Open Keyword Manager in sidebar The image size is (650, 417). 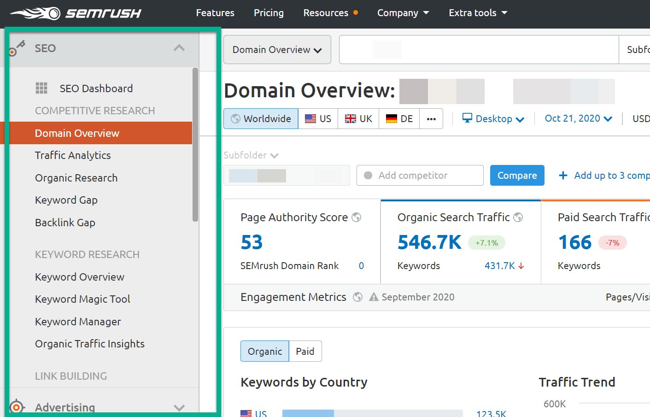[78, 322]
